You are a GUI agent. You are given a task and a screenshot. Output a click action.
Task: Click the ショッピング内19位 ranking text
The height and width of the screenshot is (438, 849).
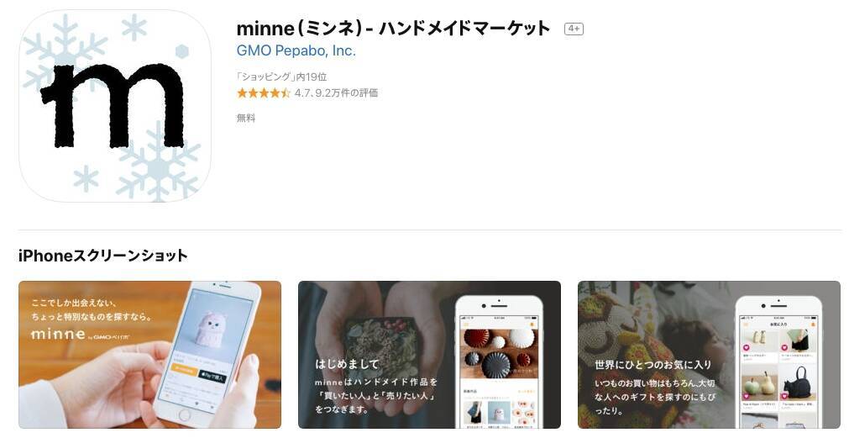[281, 77]
